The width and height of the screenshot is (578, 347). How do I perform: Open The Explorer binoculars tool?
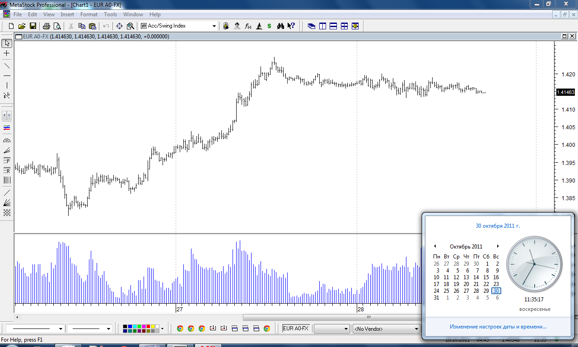(280, 26)
